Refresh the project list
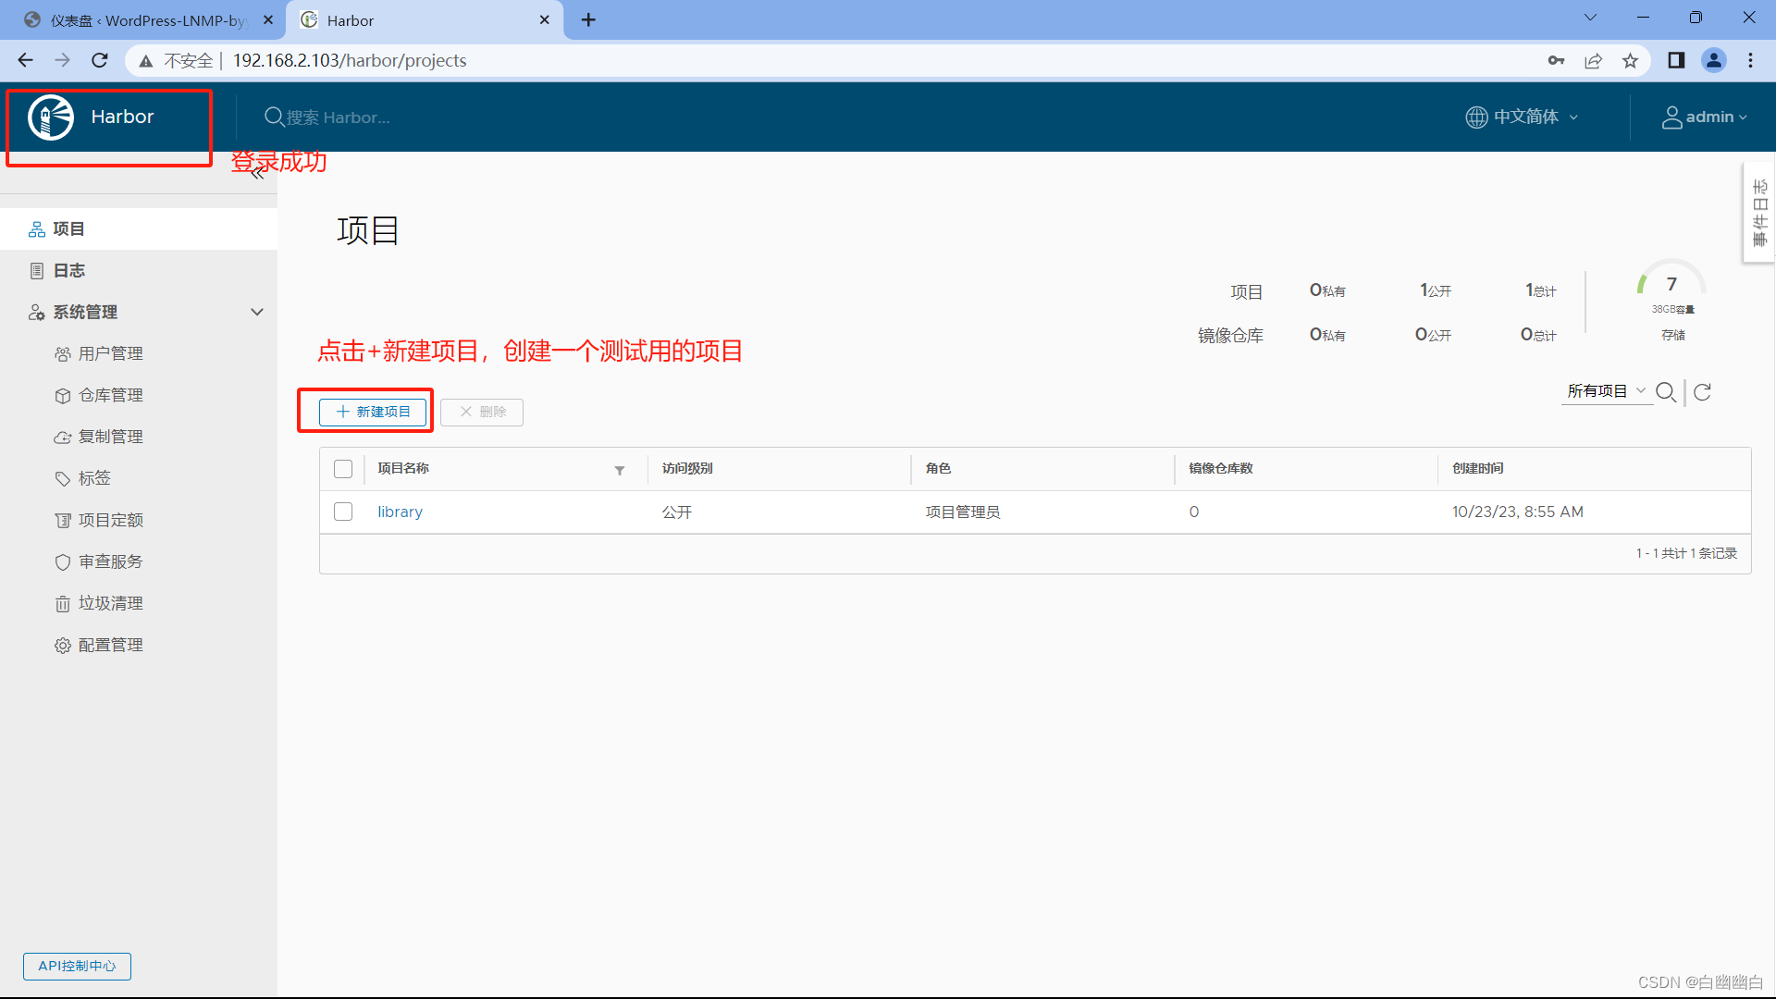The height and width of the screenshot is (999, 1776). tap(1702, 392)
